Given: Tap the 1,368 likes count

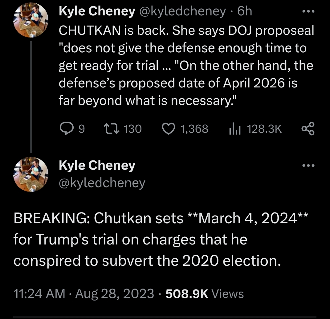Looking at the screenshot, I should pos(194,129).
